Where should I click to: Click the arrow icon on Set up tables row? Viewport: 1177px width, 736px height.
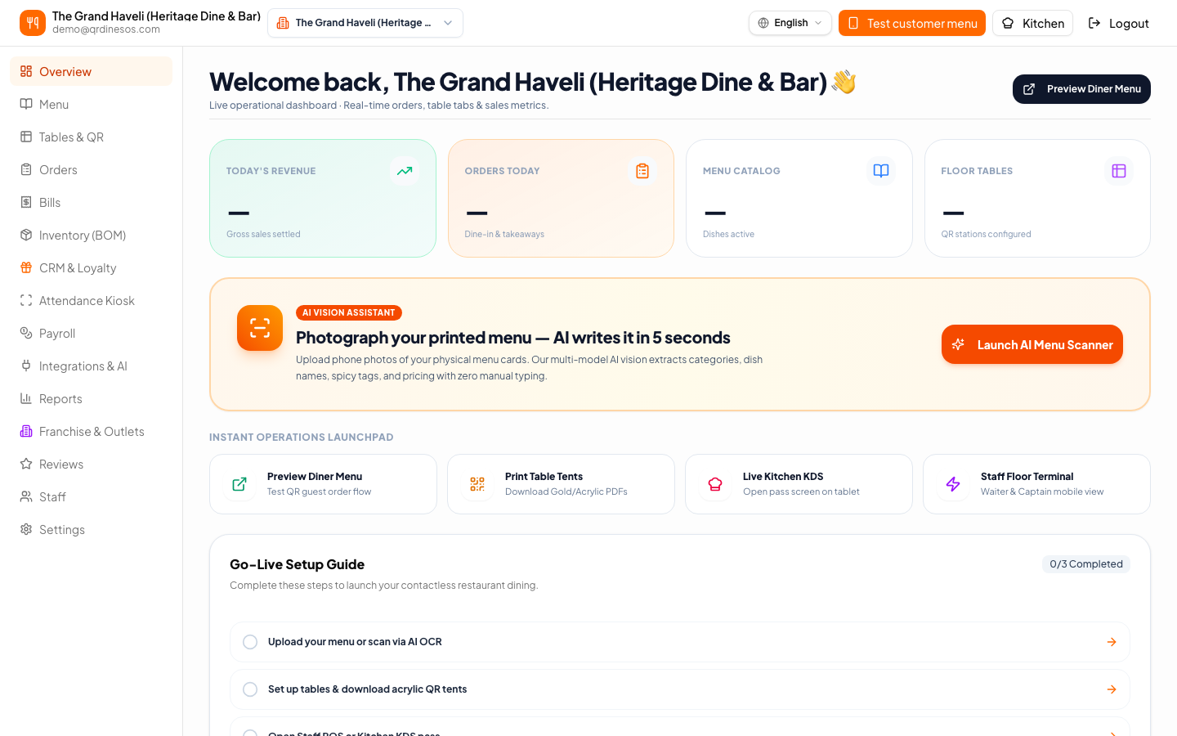point(1112,689)
